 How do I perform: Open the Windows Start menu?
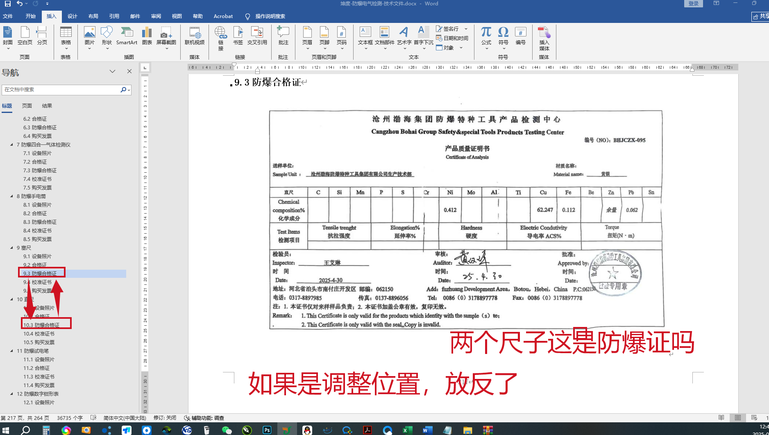[x=6, y=430]
